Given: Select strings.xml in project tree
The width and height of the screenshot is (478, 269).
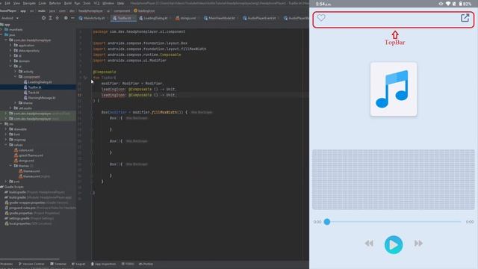Looking at the screenshot, I should coord(25,161).
